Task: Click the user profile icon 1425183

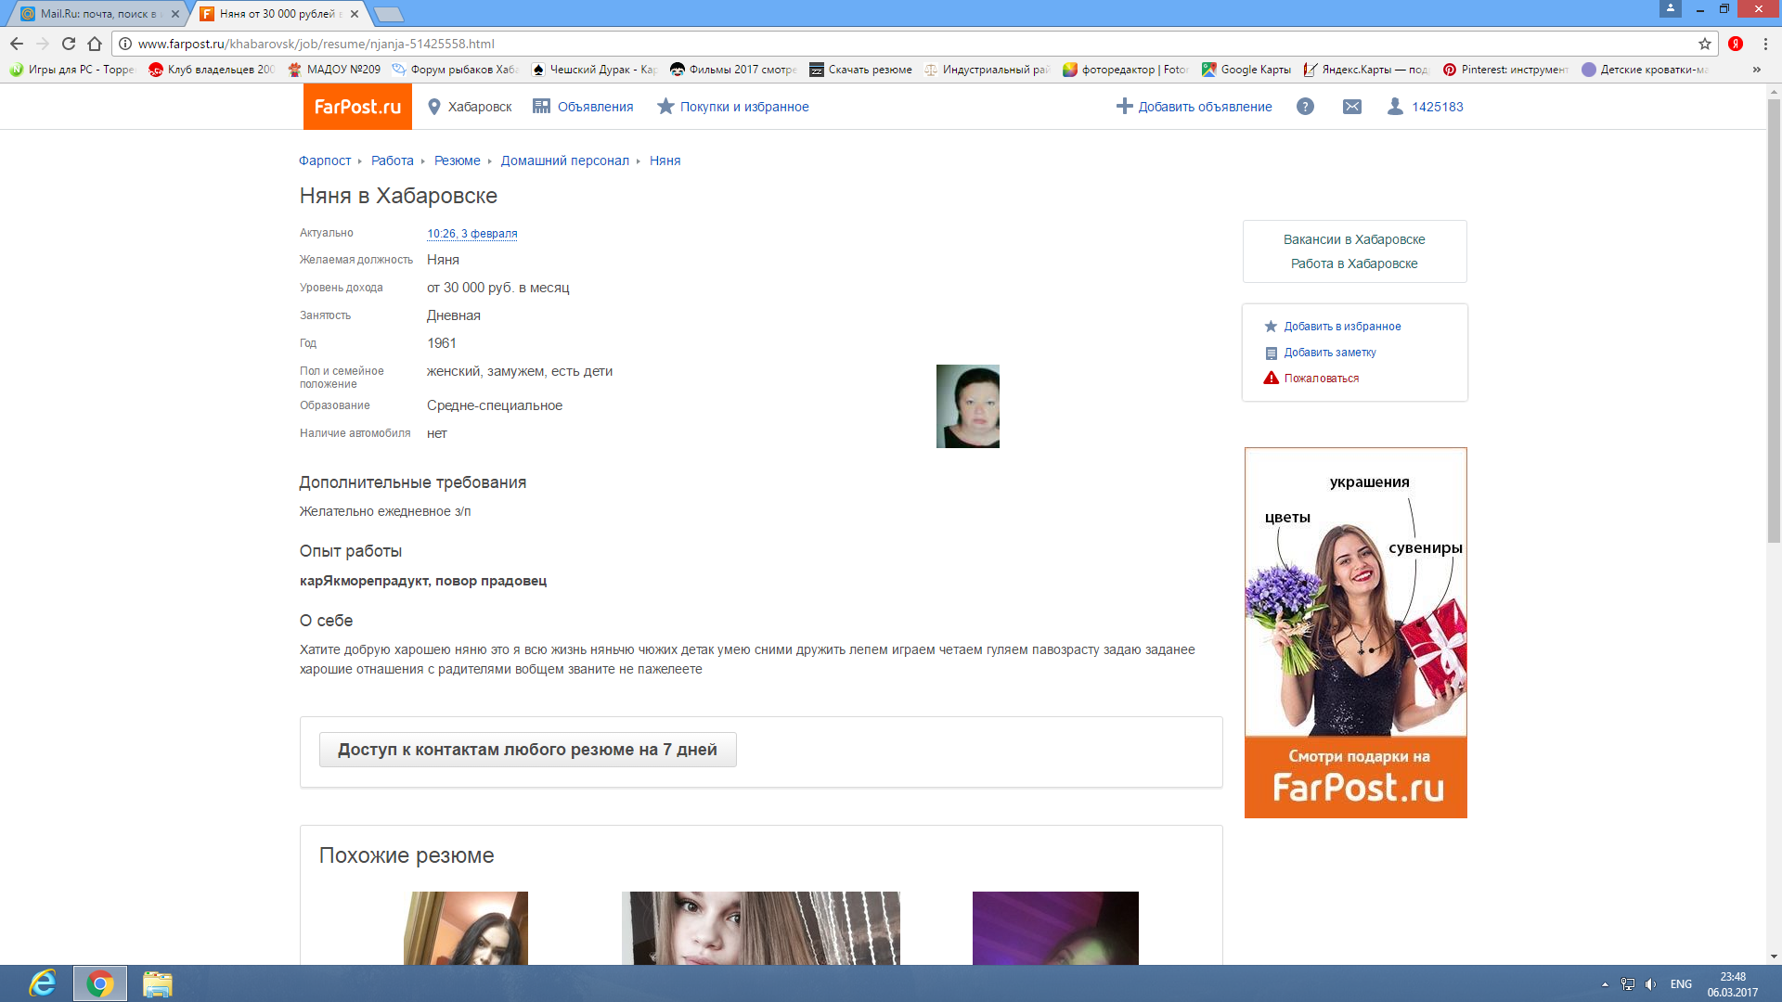Action: pyautogui.click(x=1395, y=107)
